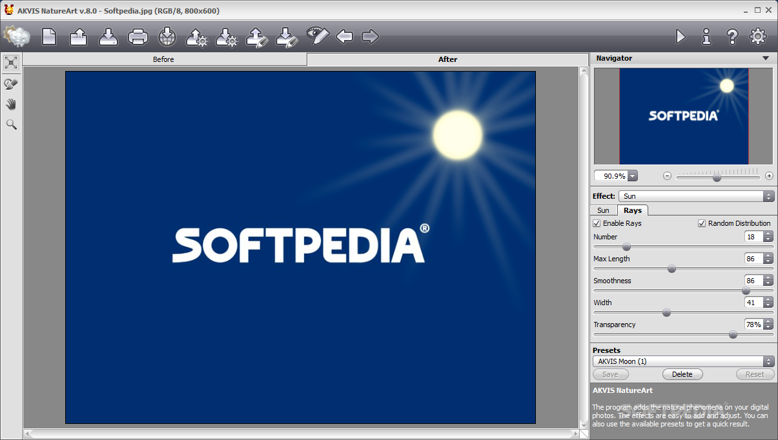Undo the last action with left arrow
The image size is (778, 440).
point(344,36)
